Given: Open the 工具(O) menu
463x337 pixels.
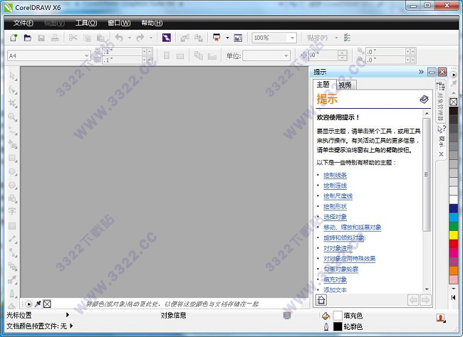Looking at the screenshot, I should (86, 23).
